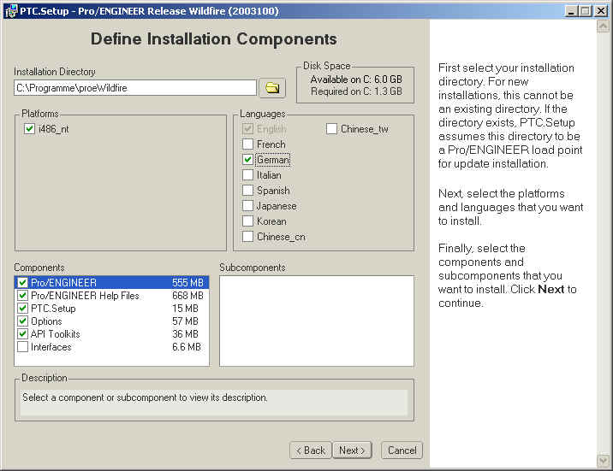
Task: Enable the Italian language checkbox
Action: click(248, 175)
